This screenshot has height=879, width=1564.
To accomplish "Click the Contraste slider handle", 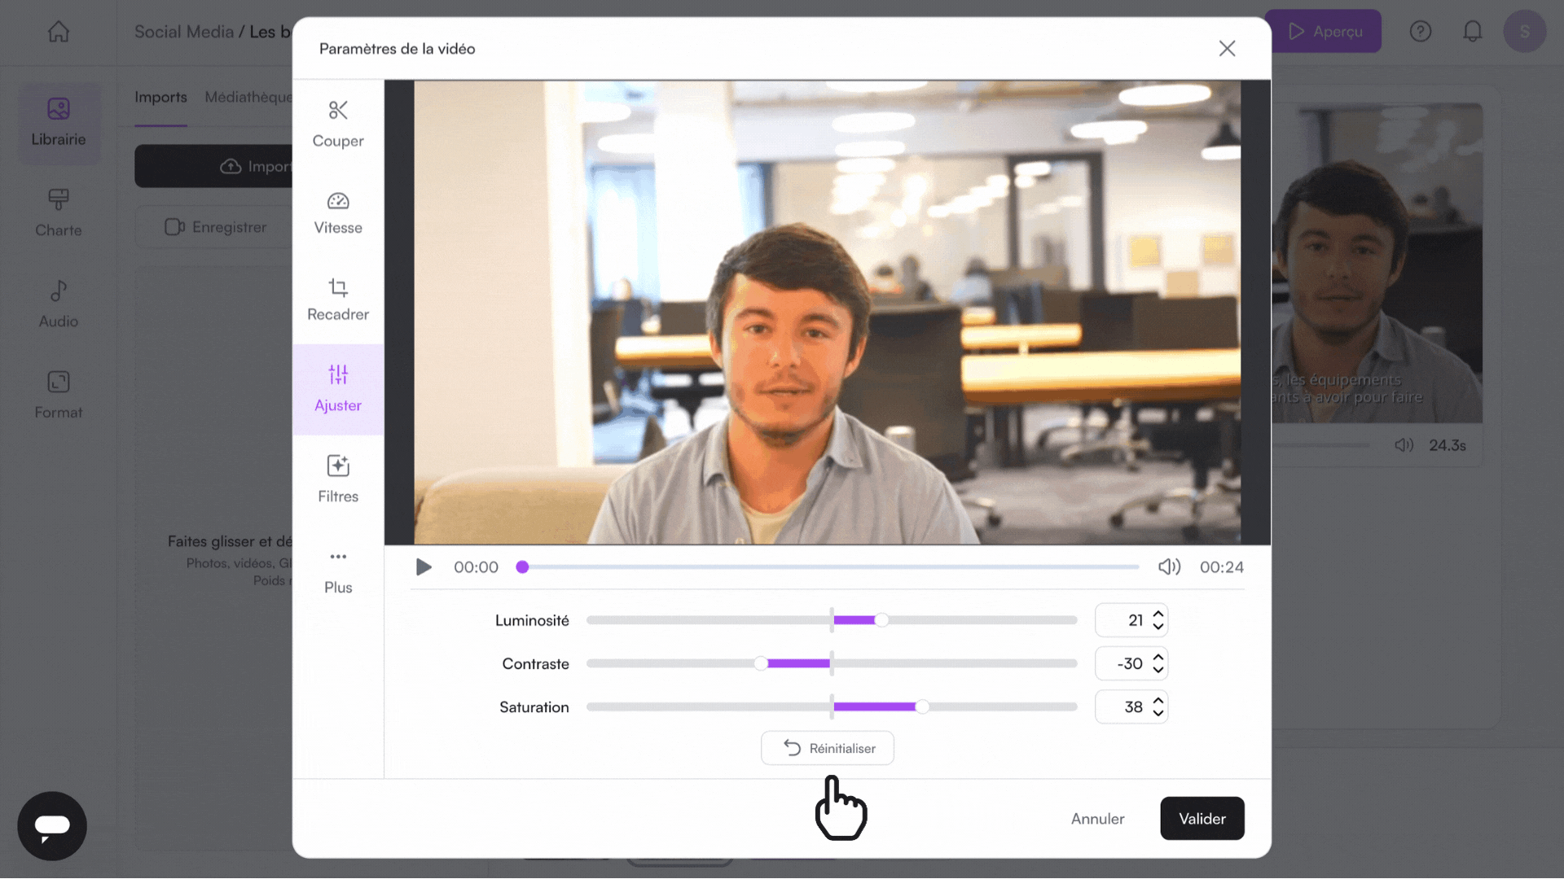I will [x=761, y=663].
